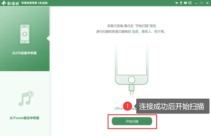Image resolution: width=211 pixels, height=136 pixels.
Task: Click the 照片 link
Action: (157, 31)
